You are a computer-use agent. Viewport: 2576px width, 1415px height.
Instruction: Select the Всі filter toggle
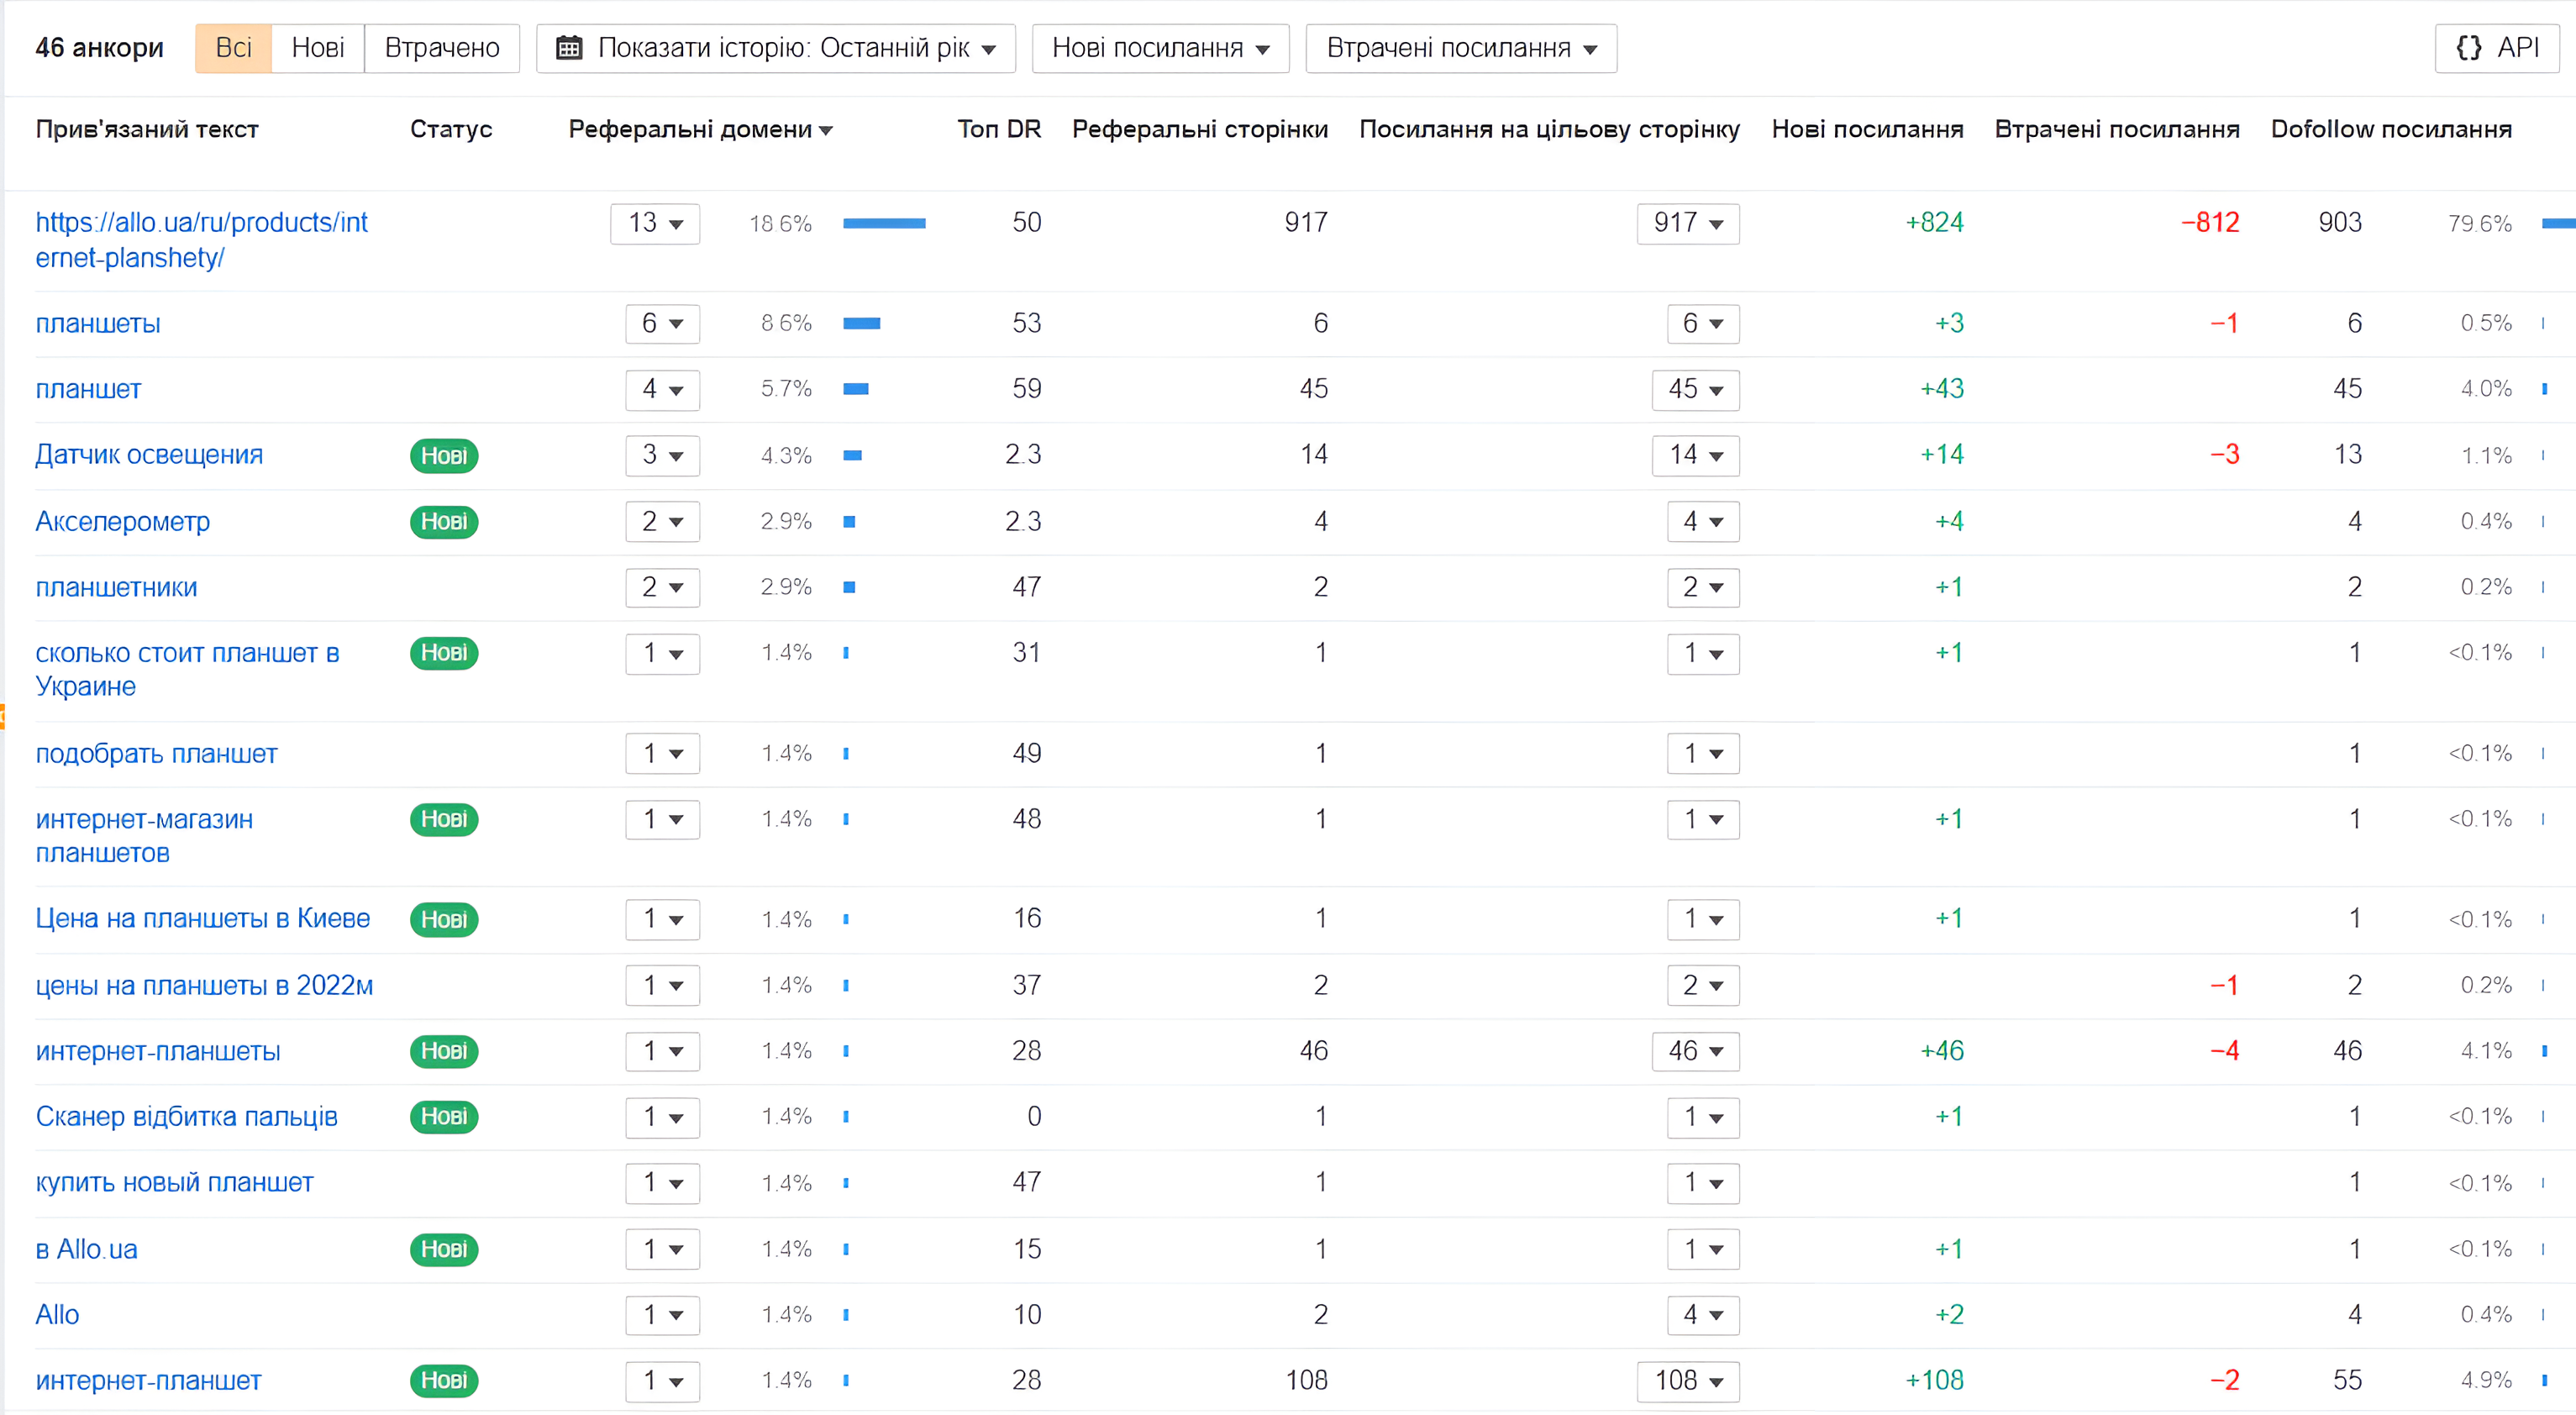[233, 48]
